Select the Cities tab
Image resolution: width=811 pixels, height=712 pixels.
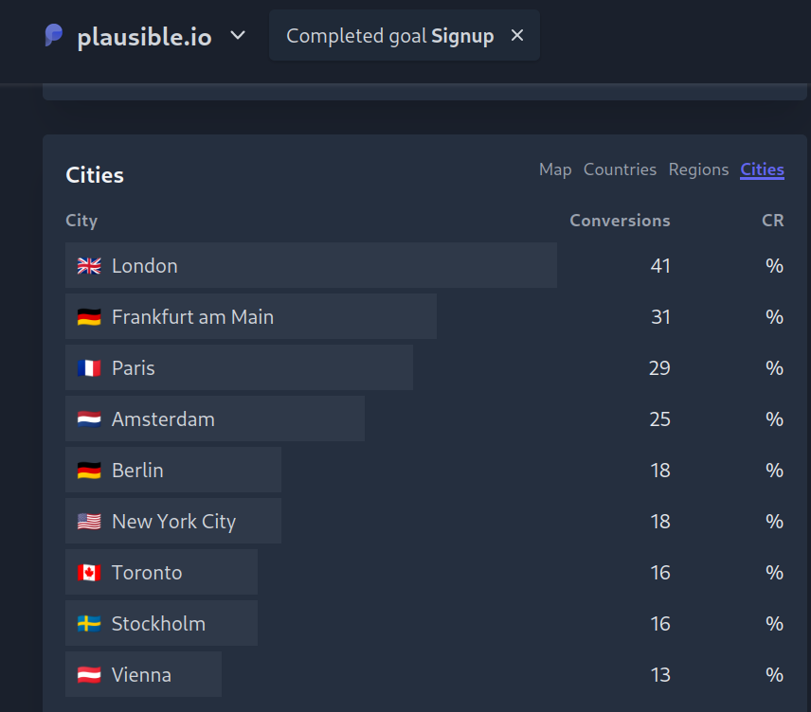(762, 169)
